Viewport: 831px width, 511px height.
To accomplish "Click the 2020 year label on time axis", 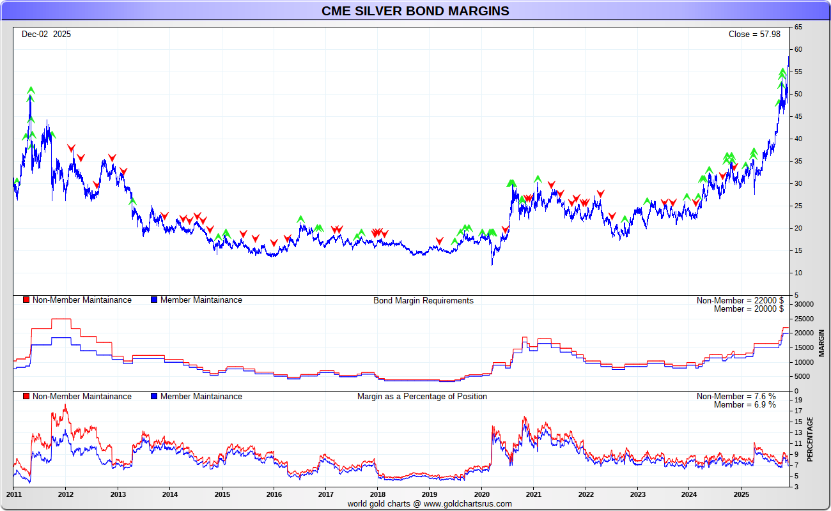I will pos(481,494).
